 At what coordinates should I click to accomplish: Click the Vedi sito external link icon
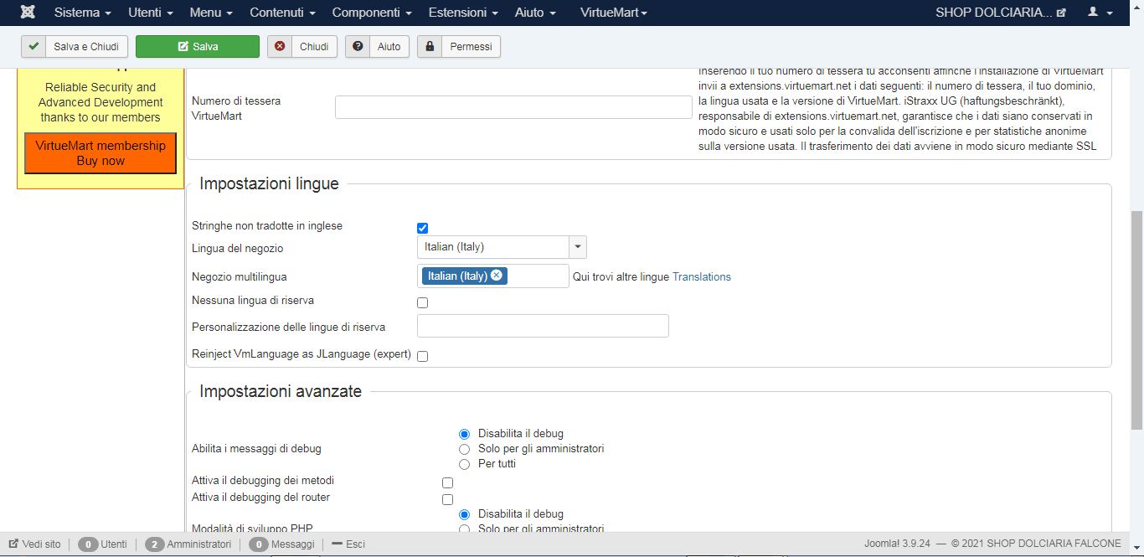click(x=13, y=544)
